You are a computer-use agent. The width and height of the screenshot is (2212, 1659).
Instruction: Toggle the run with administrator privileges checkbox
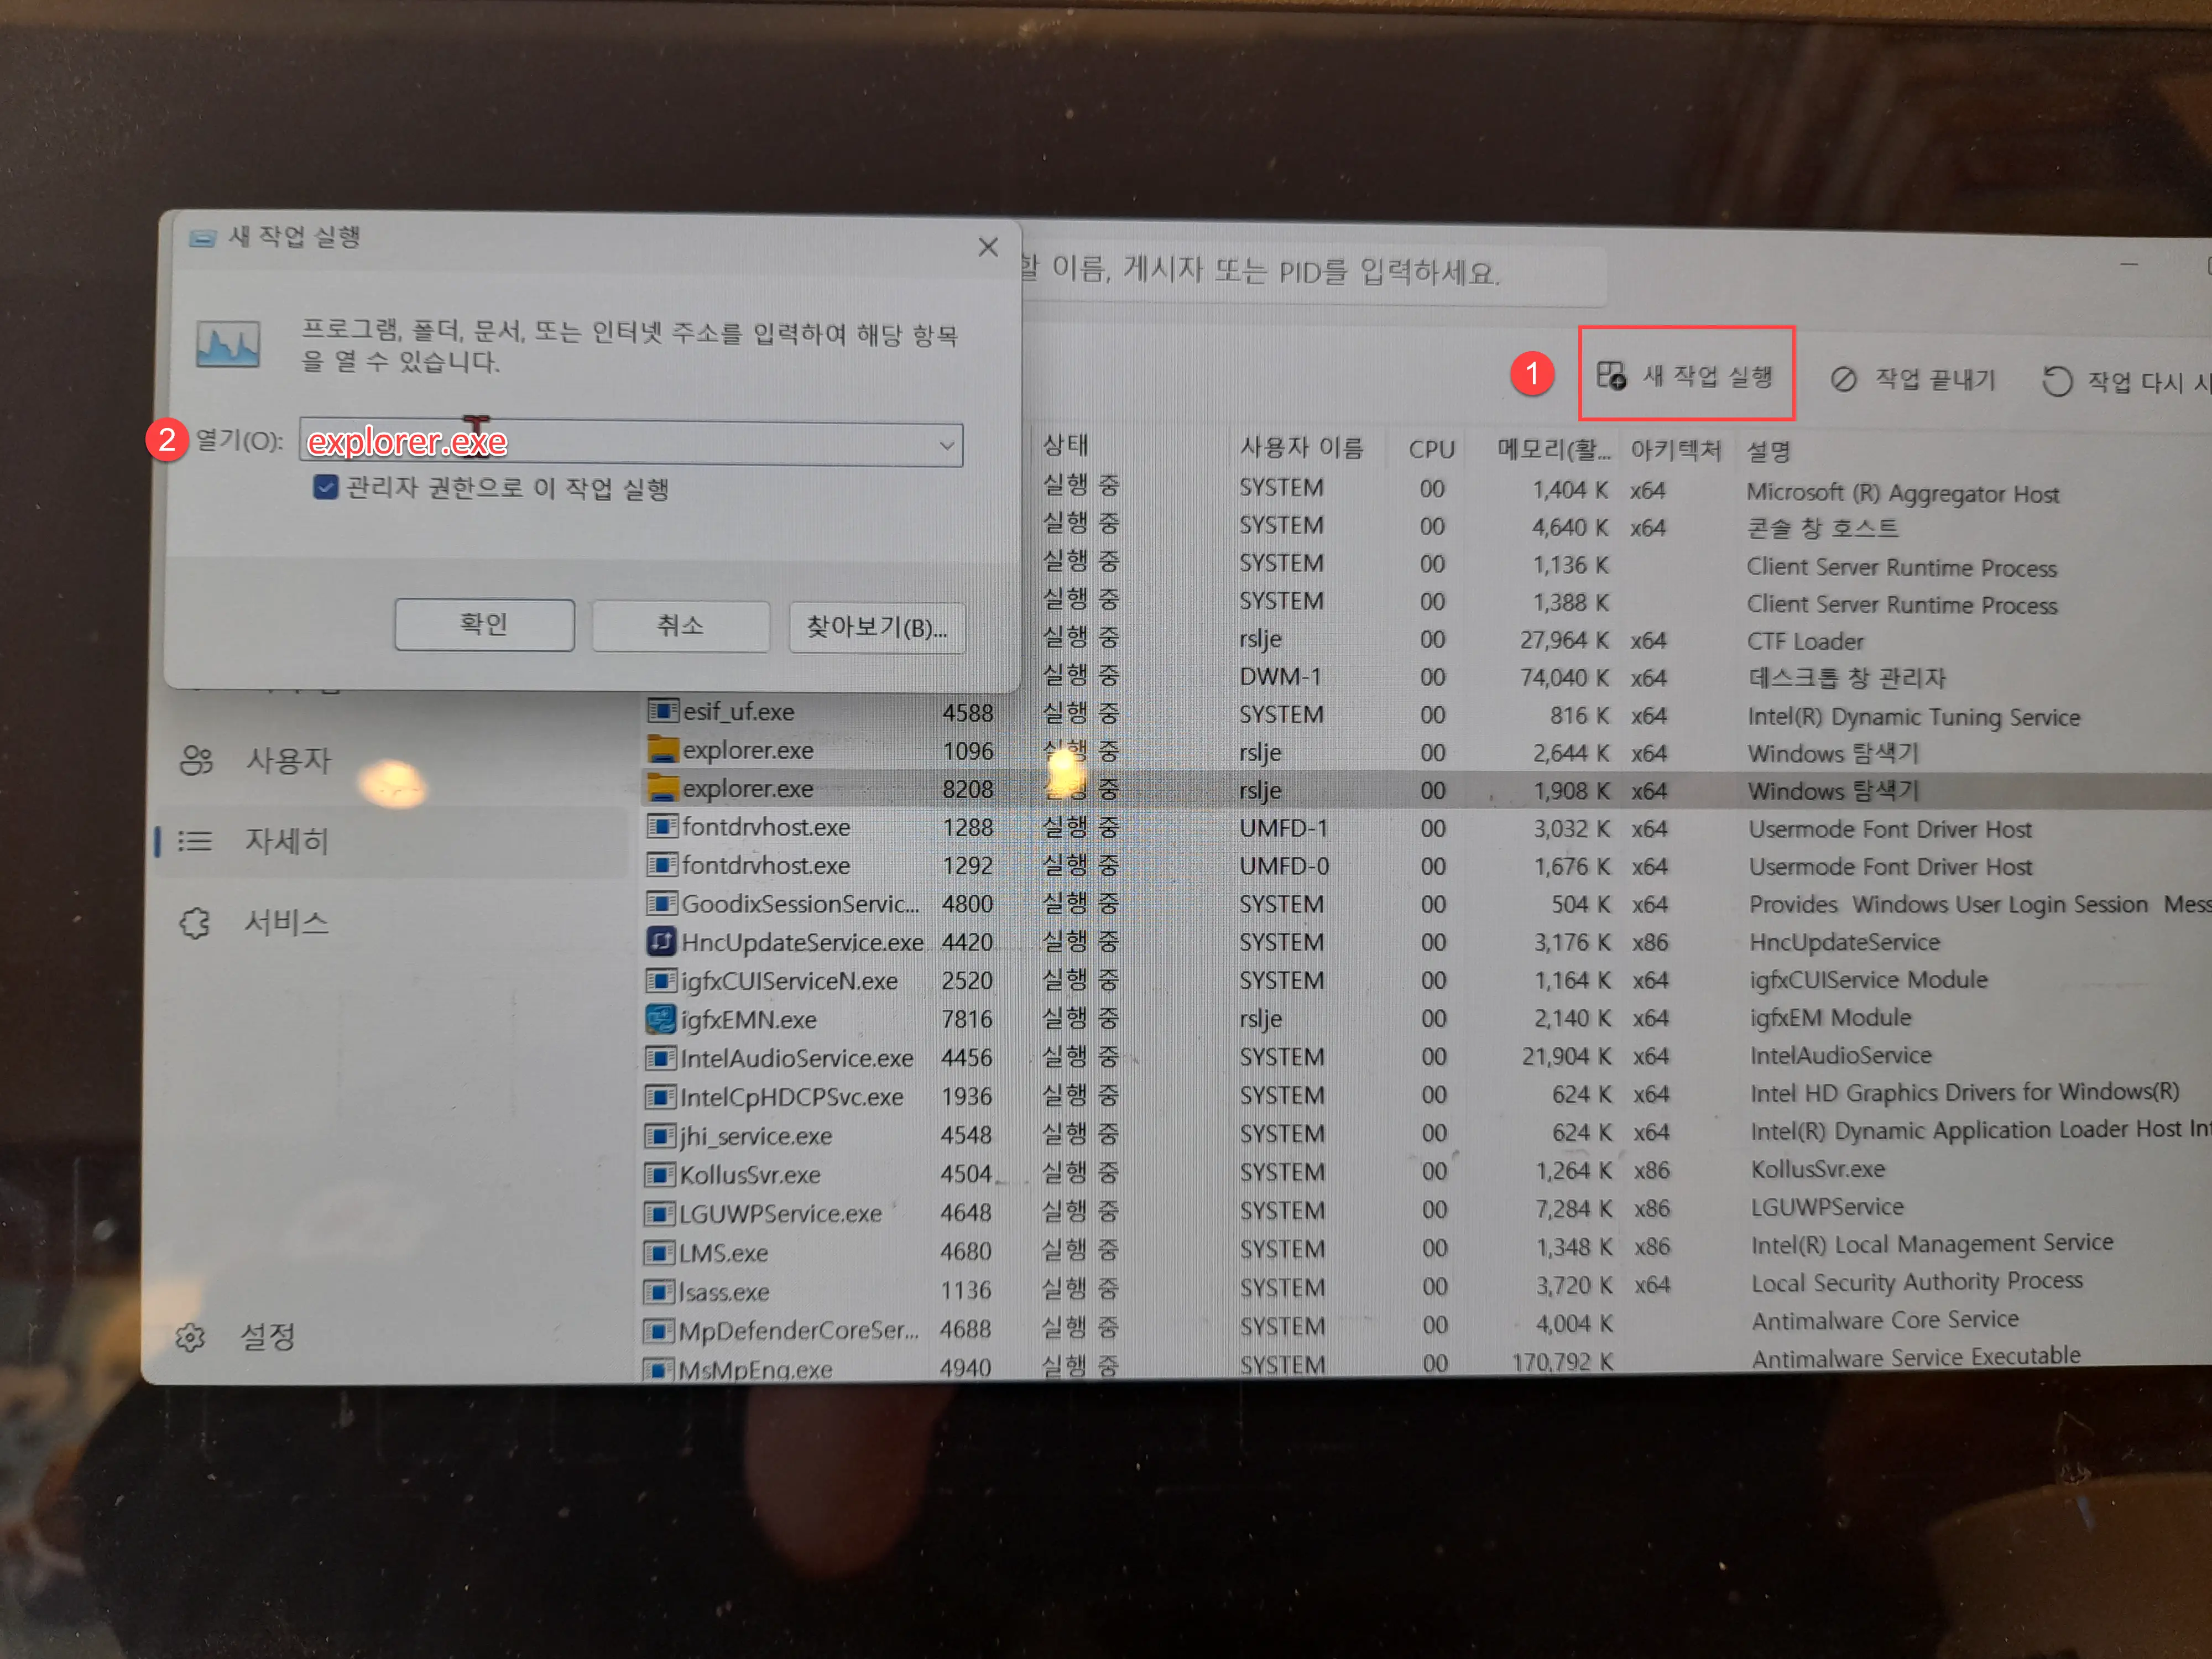point(325,488)
